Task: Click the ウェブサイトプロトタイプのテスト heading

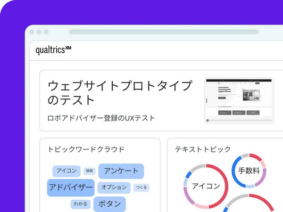Action: click(120, 93)
